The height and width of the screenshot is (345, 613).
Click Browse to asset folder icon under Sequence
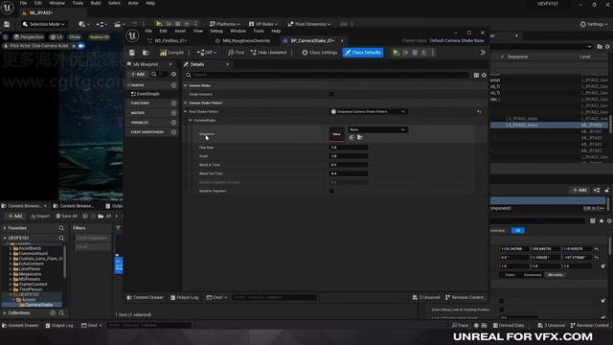[360, 137]
